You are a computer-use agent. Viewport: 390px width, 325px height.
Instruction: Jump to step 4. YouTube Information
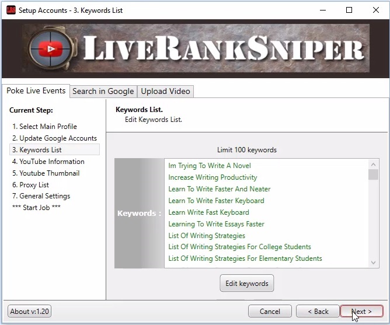(x=48, y=162)
